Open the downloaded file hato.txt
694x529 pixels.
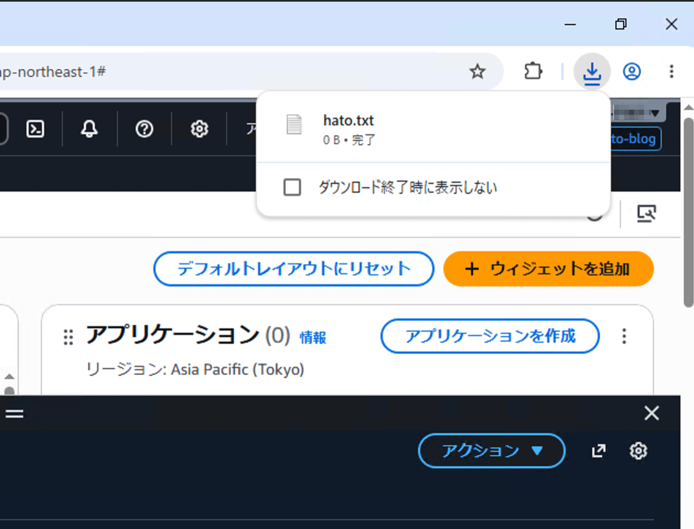click(348, 120)
